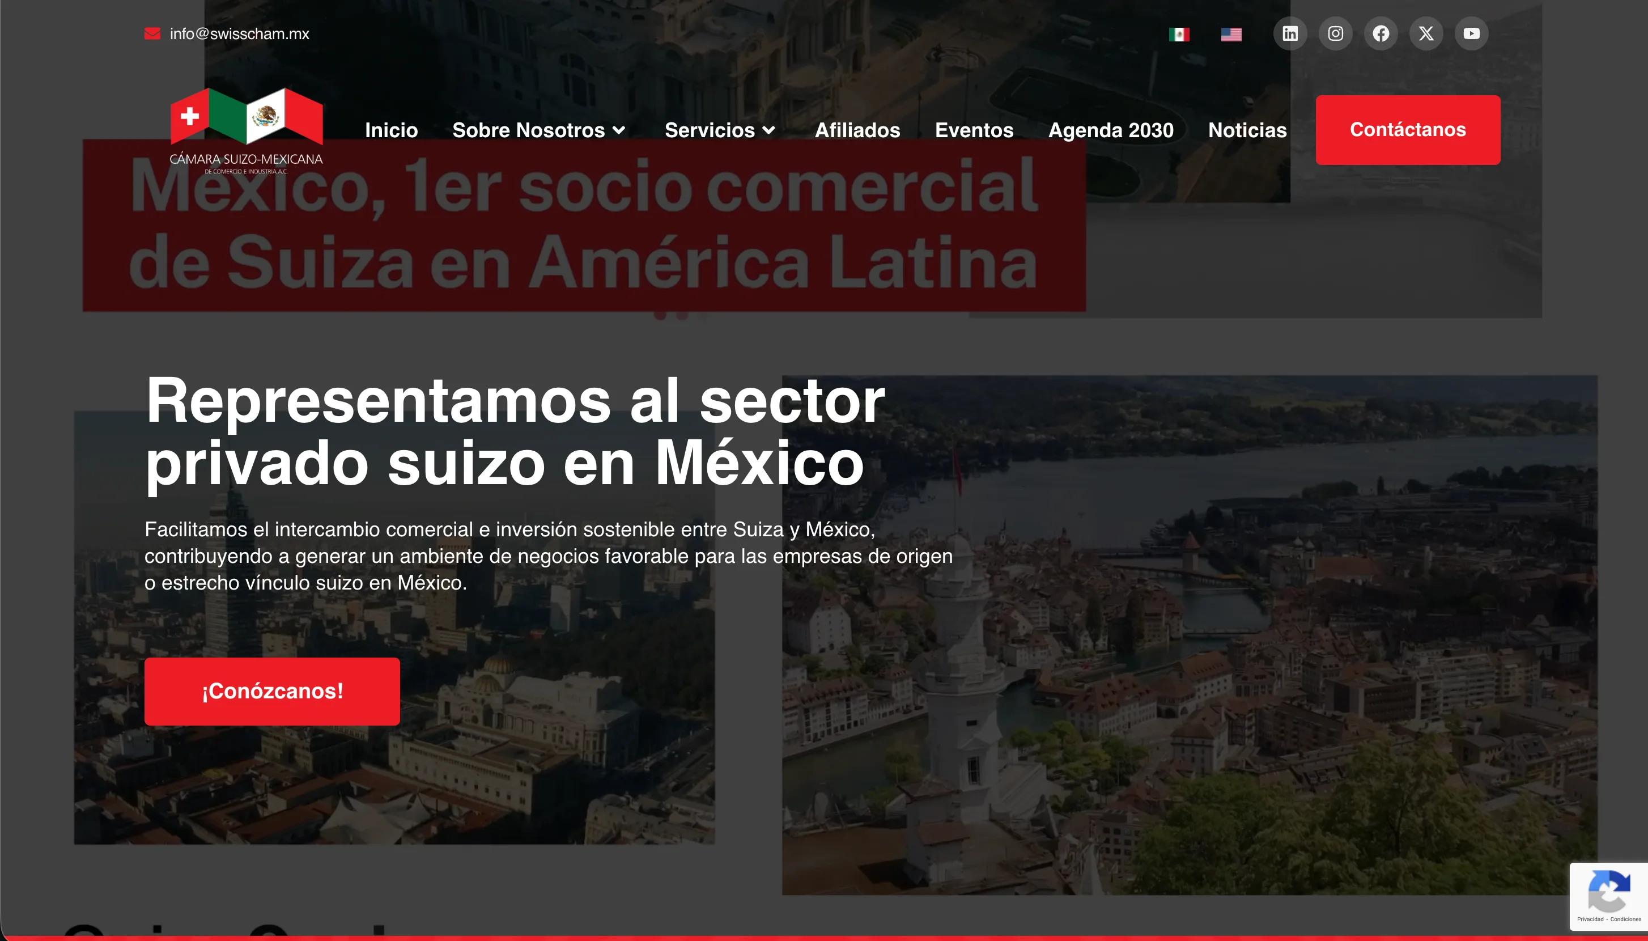
Task: Click the ¡Conózcanos! button
Action: click(x=272, y=691)
